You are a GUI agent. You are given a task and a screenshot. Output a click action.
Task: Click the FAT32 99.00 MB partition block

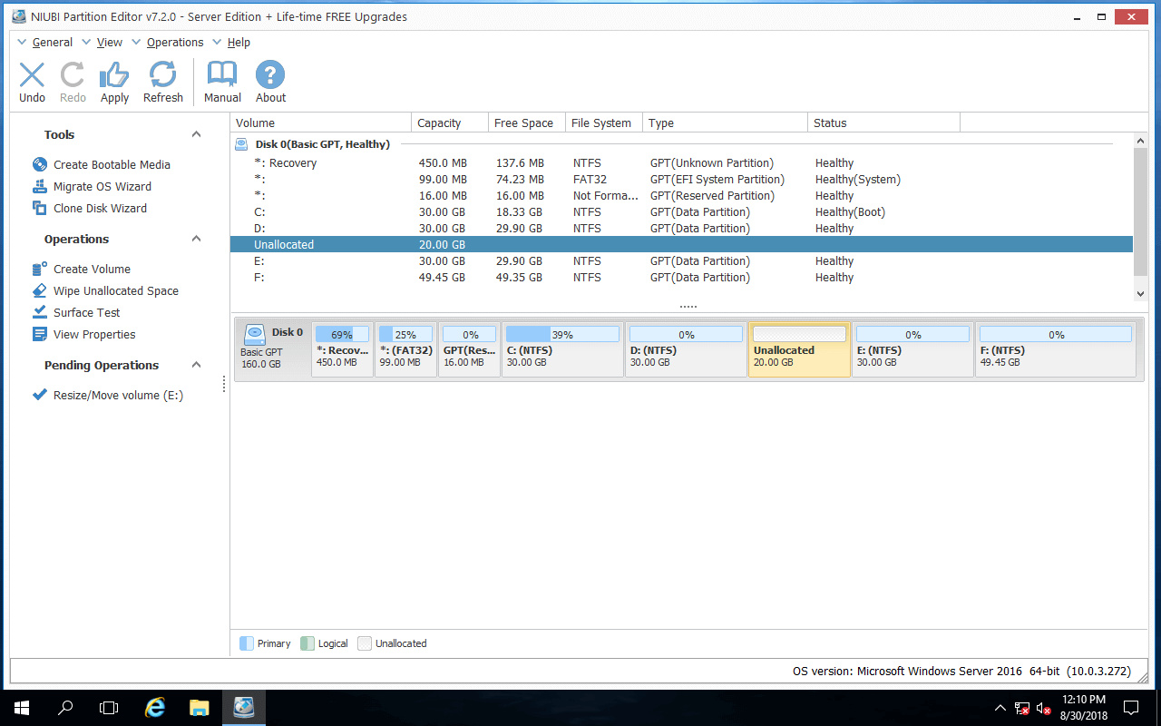(x=405, y=348)
